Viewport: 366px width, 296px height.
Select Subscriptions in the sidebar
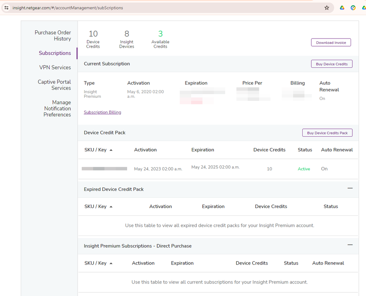pos(55,53)
